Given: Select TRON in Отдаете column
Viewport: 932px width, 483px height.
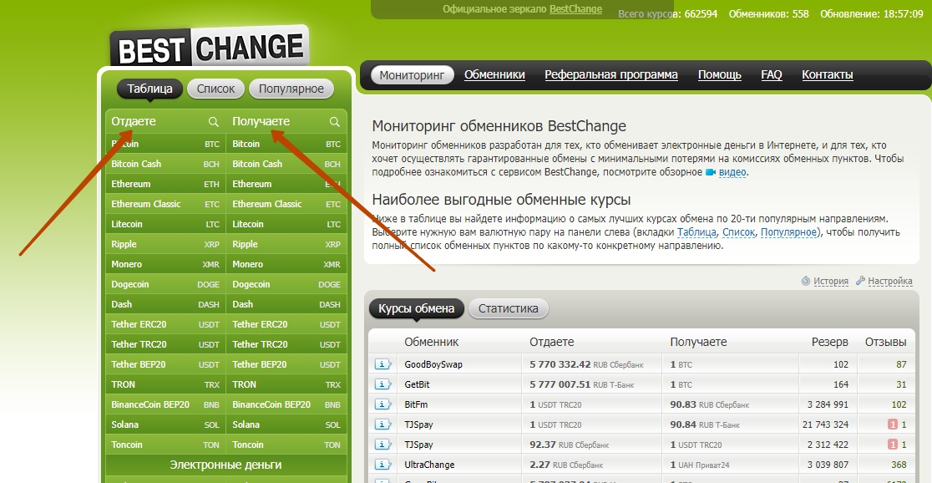Looking at the screenshot, I should click(x=165, y=385).
